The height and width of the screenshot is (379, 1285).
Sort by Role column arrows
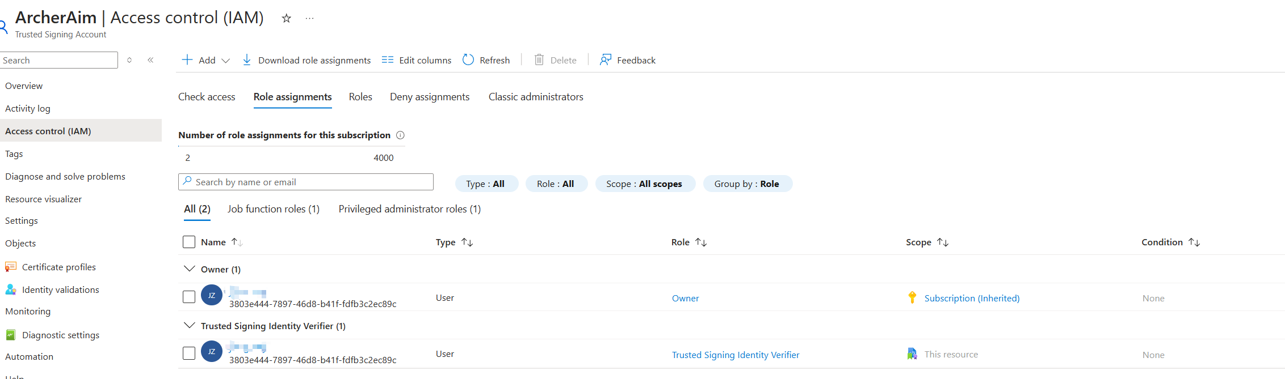pos(701,242)
